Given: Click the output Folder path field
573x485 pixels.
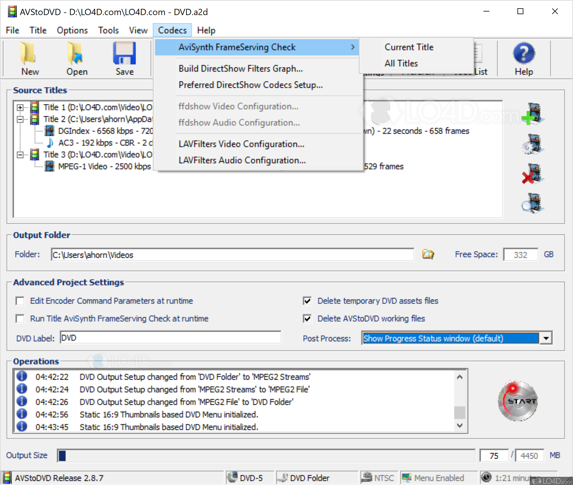Looking at the screenshot, I should (x=232, y=255).
